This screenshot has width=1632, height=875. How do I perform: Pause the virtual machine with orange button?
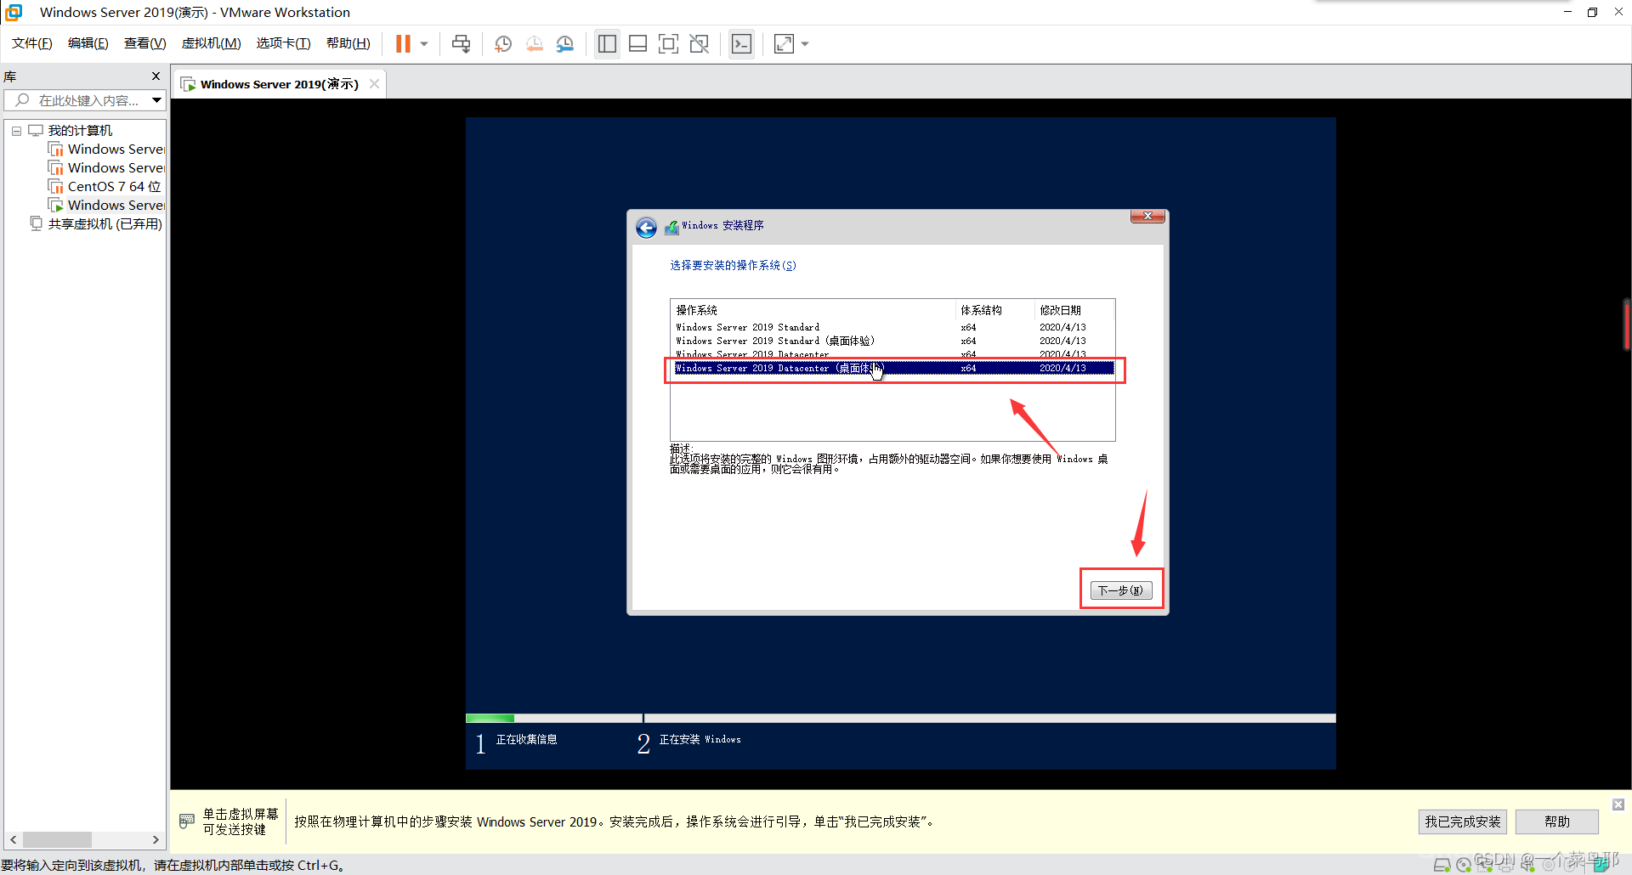pos(403,43)
